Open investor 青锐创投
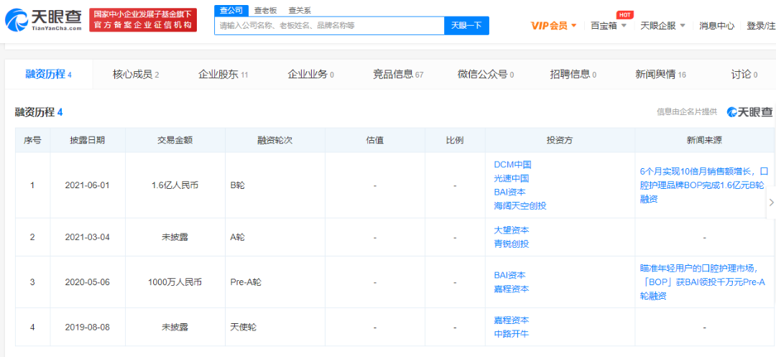The width and height of the screenshot is (776, 357). click(x=512, y=244)
